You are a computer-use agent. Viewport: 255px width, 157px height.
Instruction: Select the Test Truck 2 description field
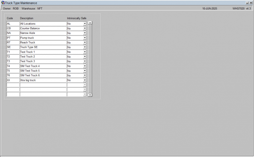pyautogui.click(x=43, y=57)
